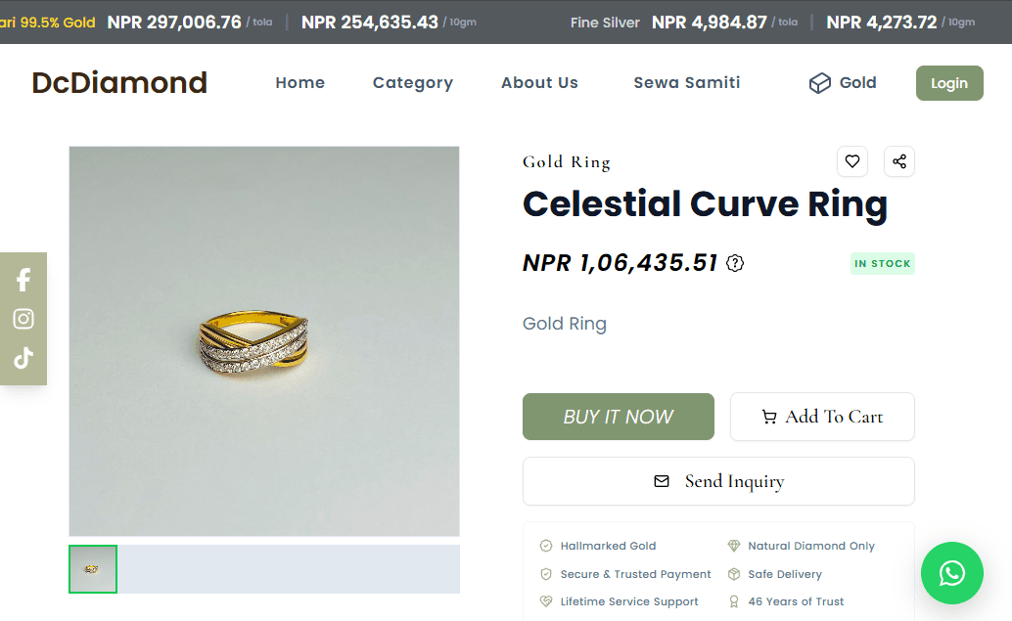The image size is (1012, 621).
Task: Open the Instagram social link
Action: tap(23, 319)
